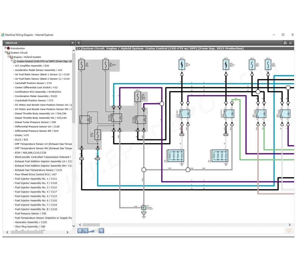Click the zoom level bars indicator

(x=93, y=231)
